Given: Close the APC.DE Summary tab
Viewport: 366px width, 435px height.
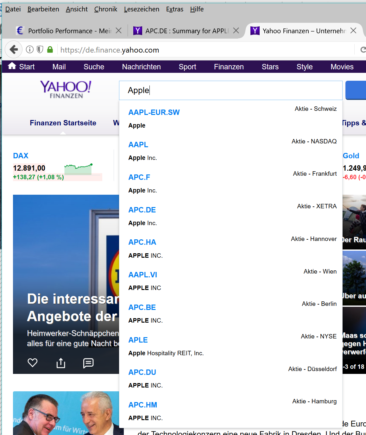Looking at the screenshot, I should [236, 30].
